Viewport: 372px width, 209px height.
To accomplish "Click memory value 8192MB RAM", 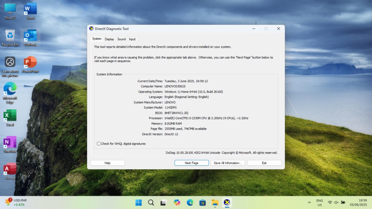I will pyautogui.click(x=173, y=124).
